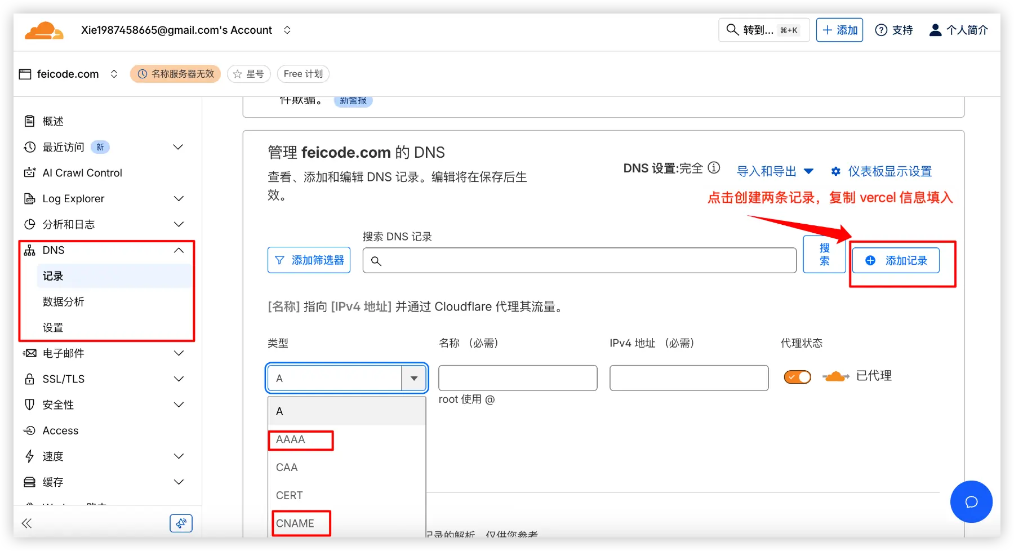Screen dimensions: 1014x551
Task: Expand the Log Explorer section
Action: click(x=179, y=199)
